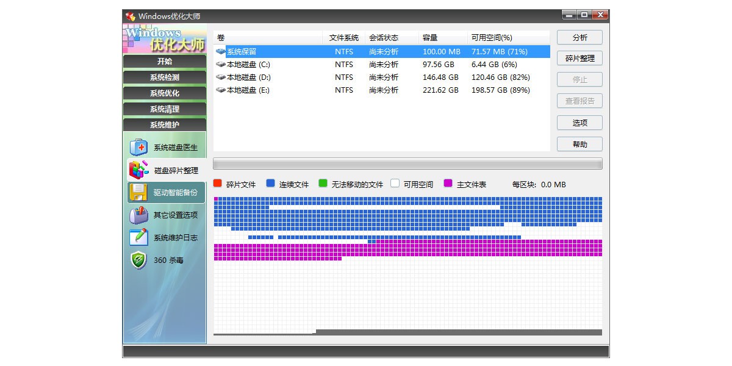The width and height of the screenshot is (732, 366).
Task: Click 146.48 GB capacity cell
Action: pyautogui.click(x=440, y=77)
